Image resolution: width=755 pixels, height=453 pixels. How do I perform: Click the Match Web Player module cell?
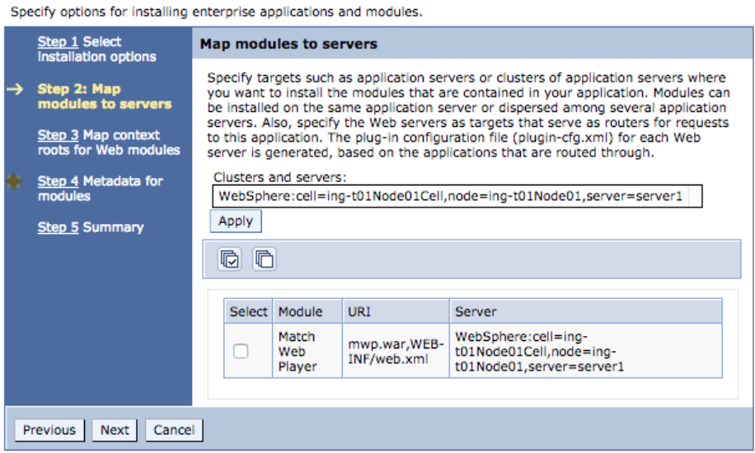pyautogui.click(x=307, y=351)
